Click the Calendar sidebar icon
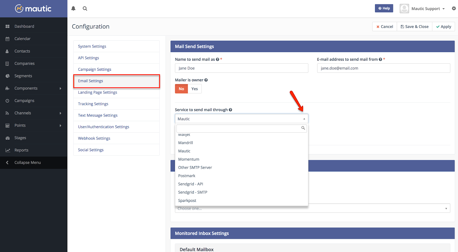Viewport: 458px width, 252px height. [7, 39]
